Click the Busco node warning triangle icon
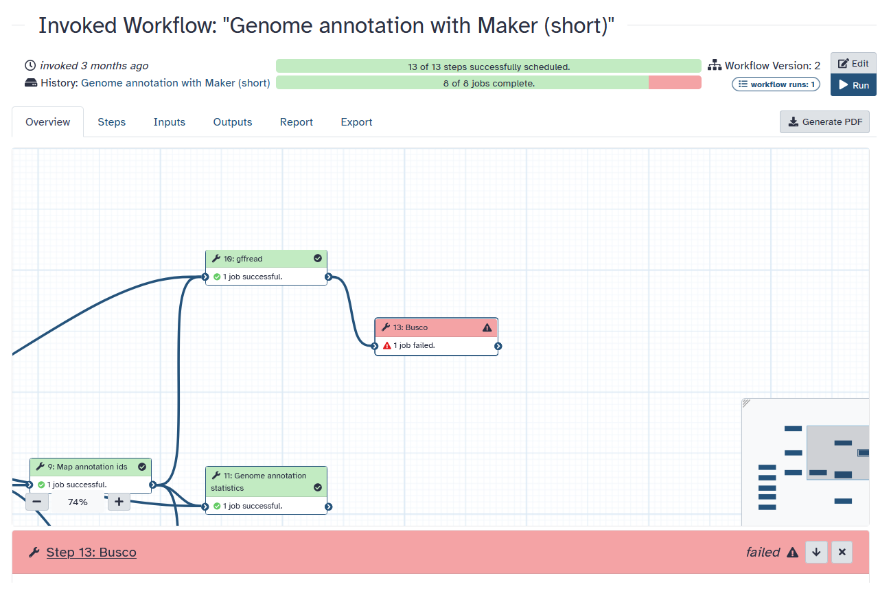Viewport: 891px width, 593px height. 487,327
